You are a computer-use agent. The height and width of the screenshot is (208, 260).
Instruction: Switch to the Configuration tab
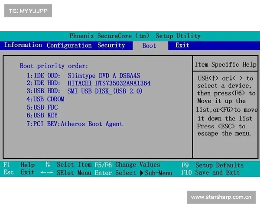click(x=69, y=45)
